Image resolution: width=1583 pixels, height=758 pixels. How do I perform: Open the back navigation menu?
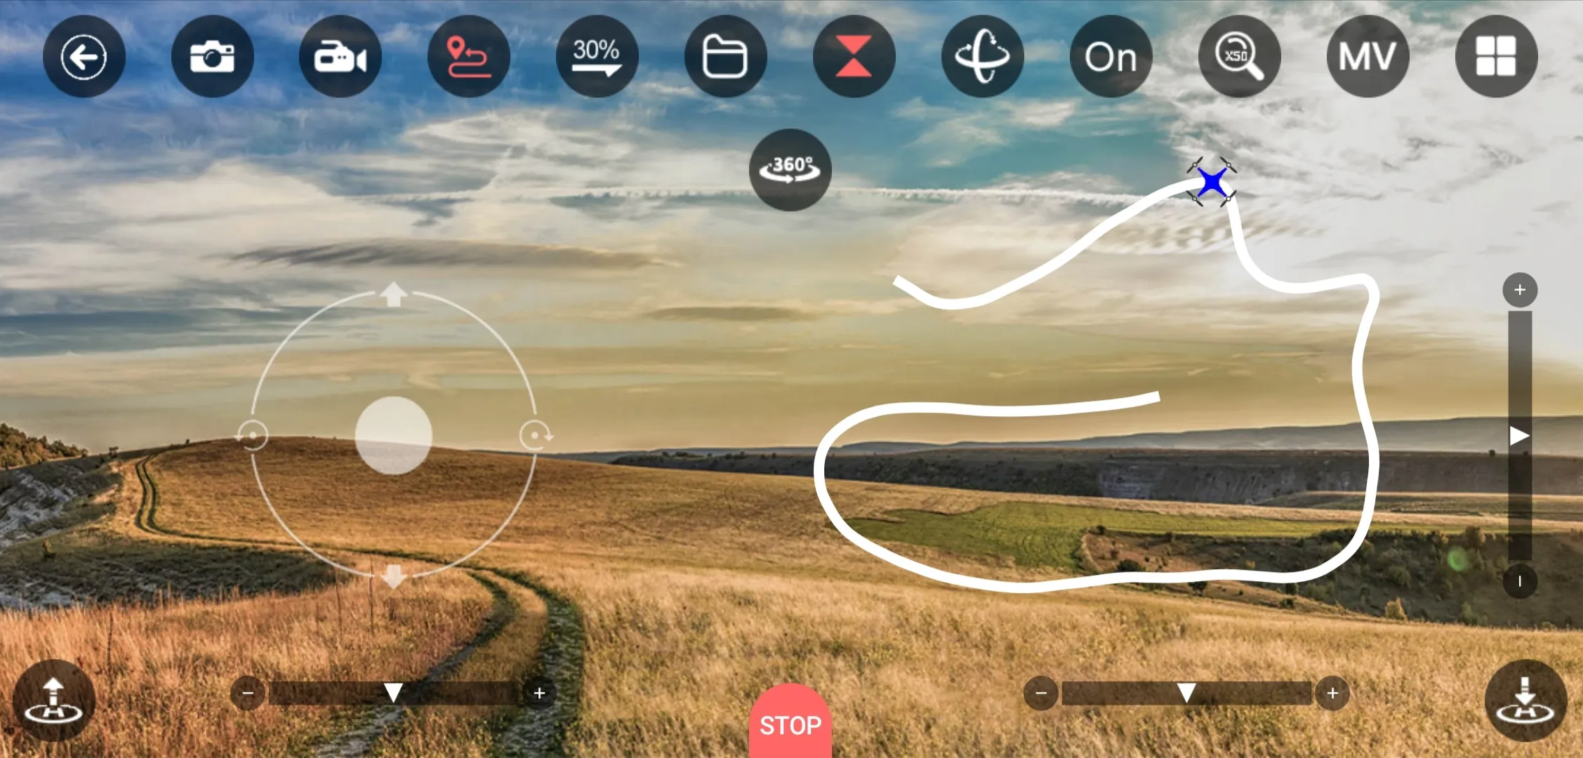(x=83, y=57)
